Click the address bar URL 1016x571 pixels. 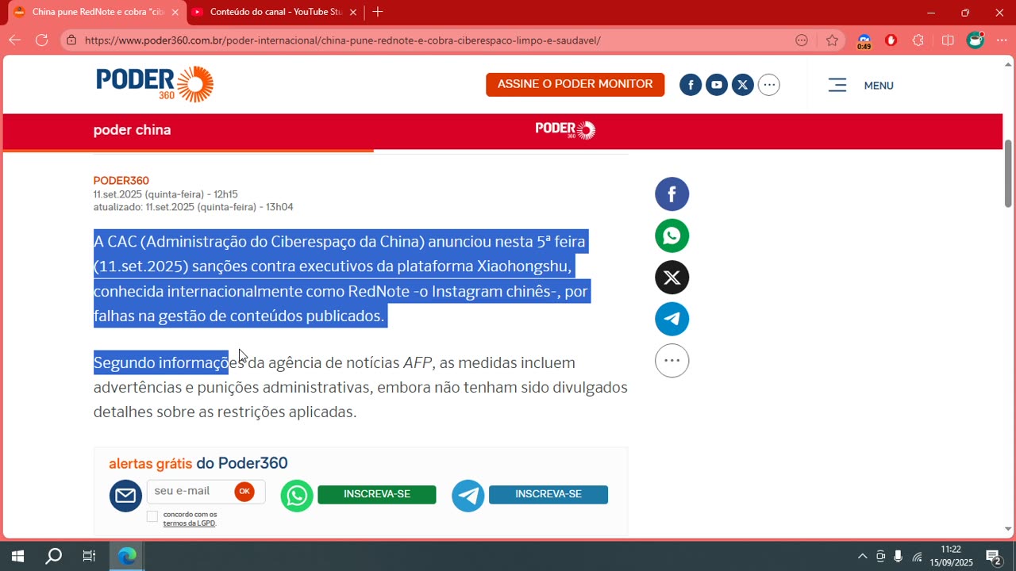click(x=342, y=40)
